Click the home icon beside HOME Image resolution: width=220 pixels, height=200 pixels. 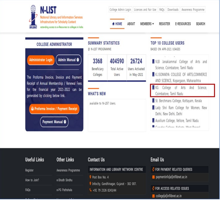[114, 24]
